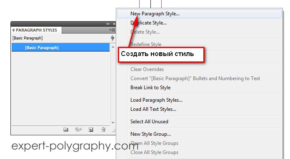Close the Paragraph Styles panel

114,24
